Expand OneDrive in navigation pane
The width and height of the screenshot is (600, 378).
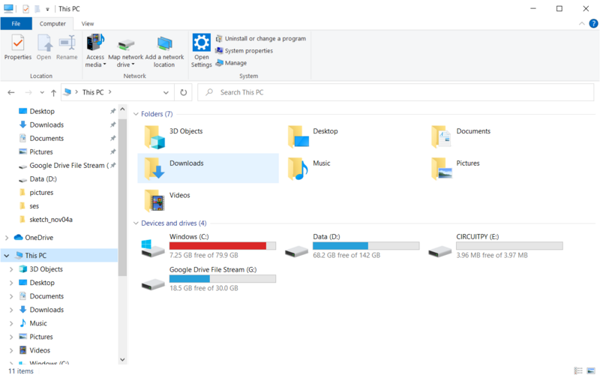[7, 238]
